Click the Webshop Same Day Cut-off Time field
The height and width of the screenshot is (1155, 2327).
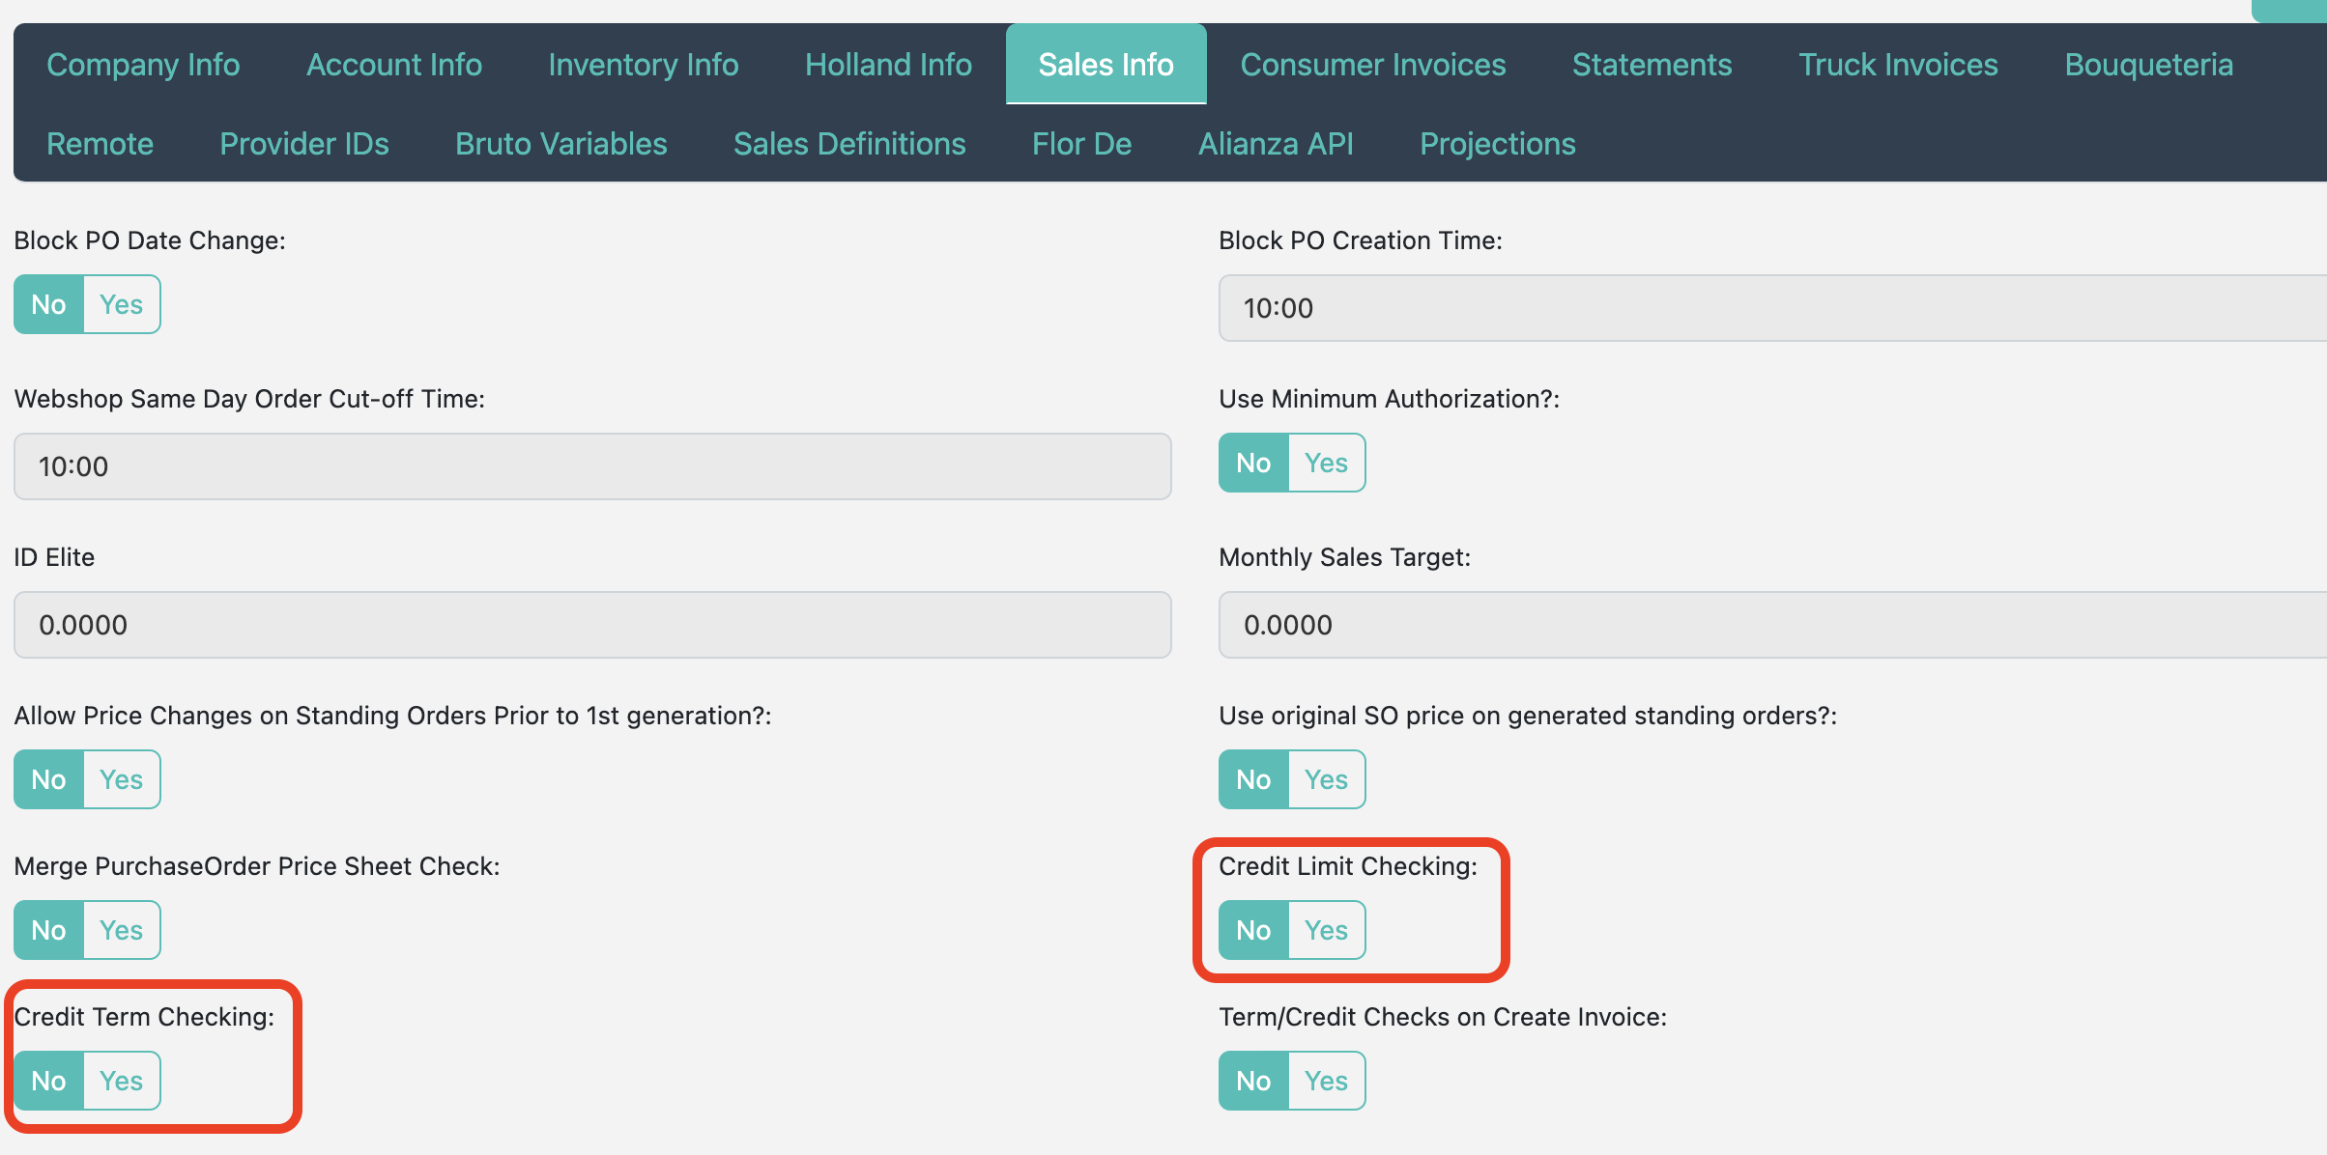click(592, 467)
